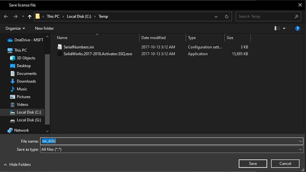Image resolution: width=306 pixels, height=172 pixels.
Task: Select the SerialNumbers.ini file
Action: click(79, 47)
